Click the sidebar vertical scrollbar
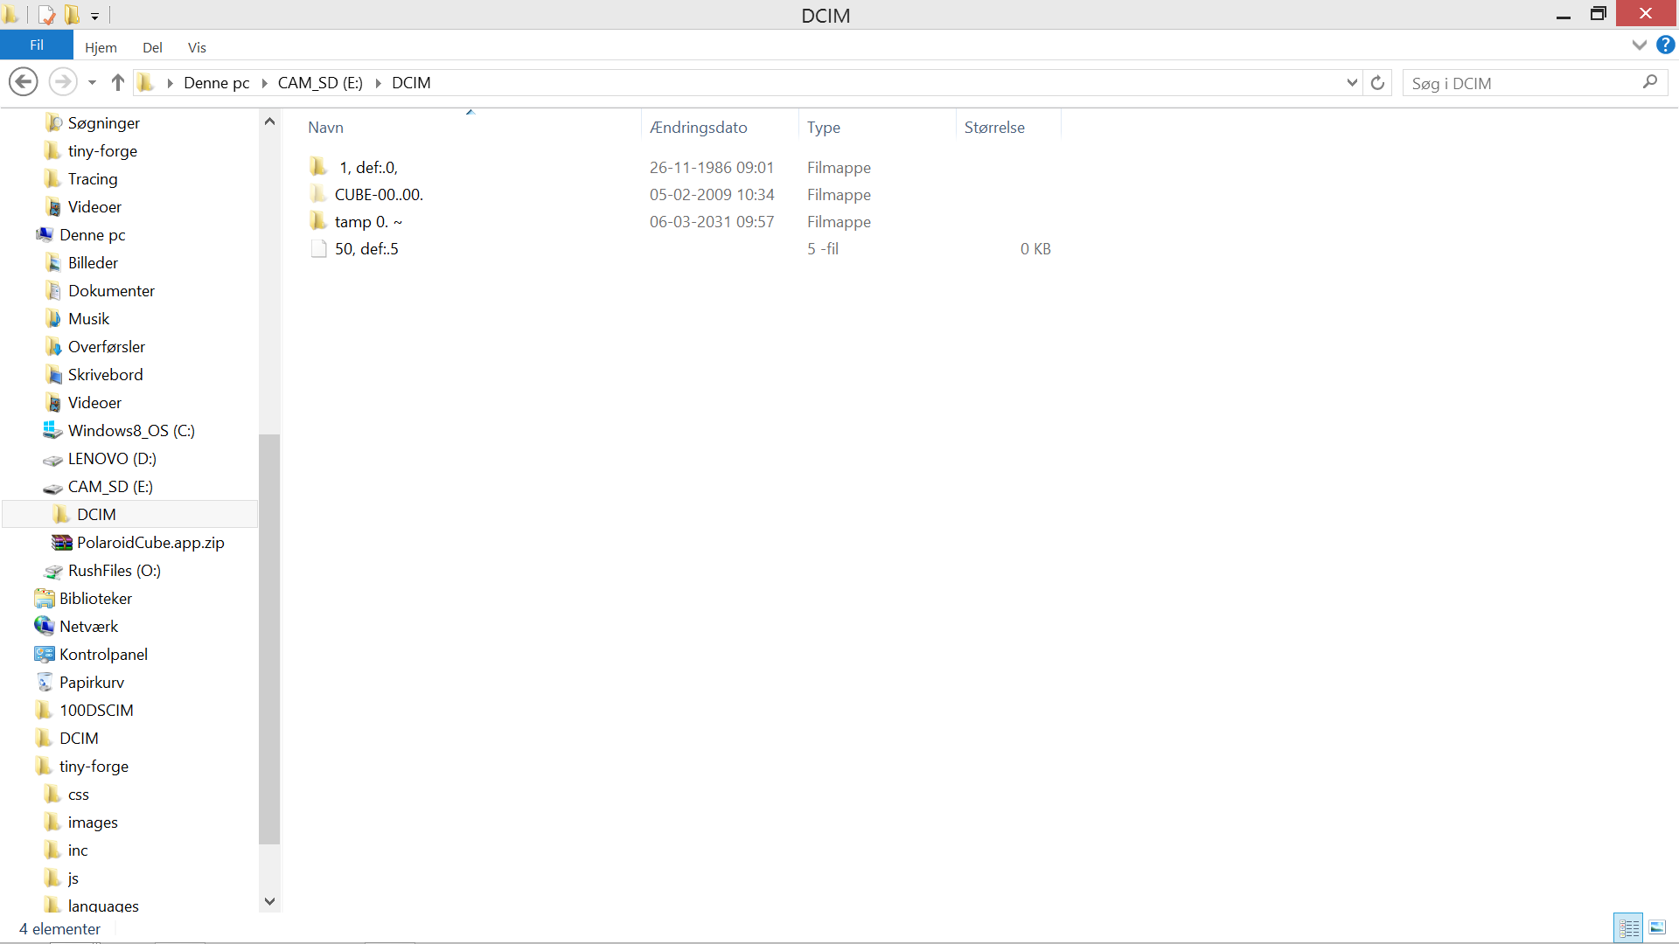 (269, 638)
